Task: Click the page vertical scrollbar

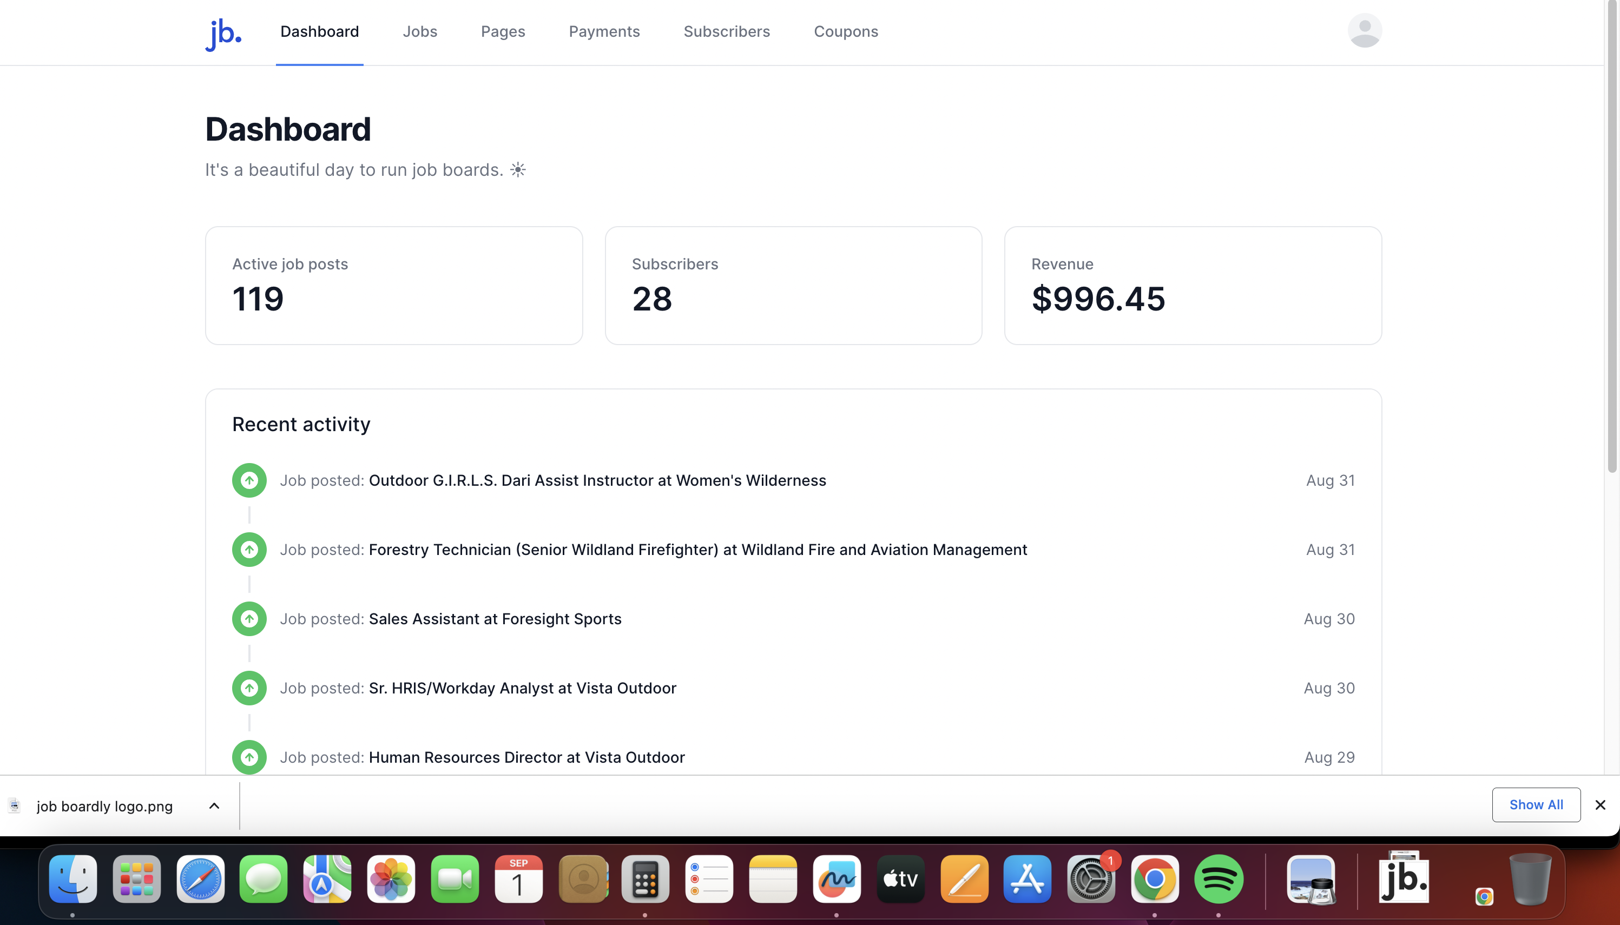Action: click(x=1612, y=236)
